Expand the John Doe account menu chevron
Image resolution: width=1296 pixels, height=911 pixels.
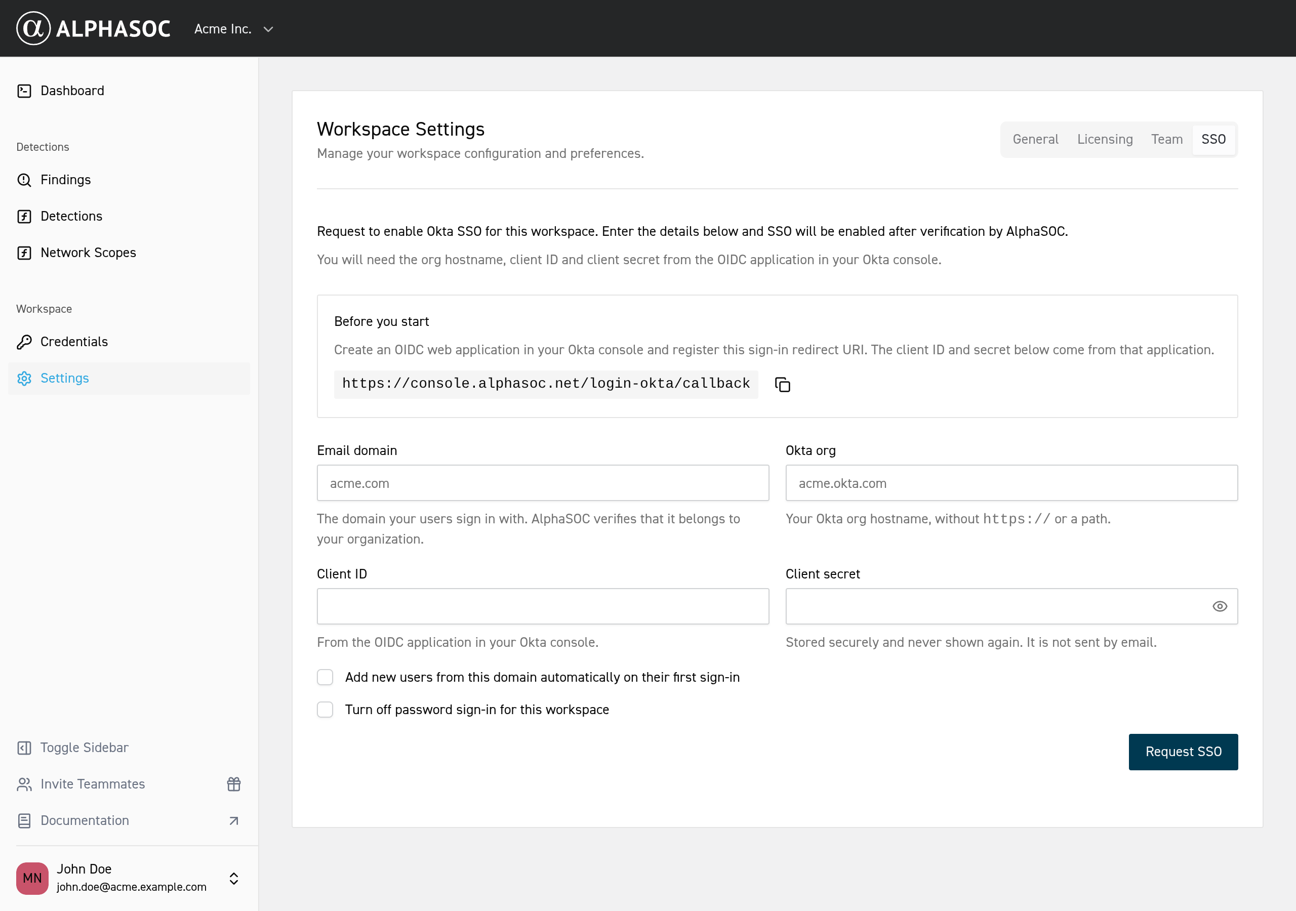click(x=234, y=878)
